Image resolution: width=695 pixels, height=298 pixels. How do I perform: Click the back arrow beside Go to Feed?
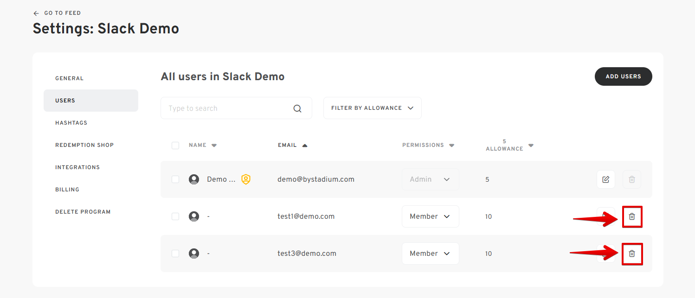coord(36,13)
